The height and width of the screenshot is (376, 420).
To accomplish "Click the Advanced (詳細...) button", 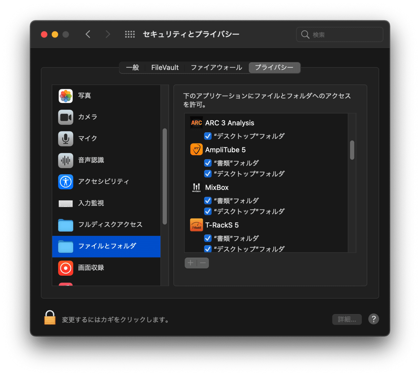I will (347, 319).
